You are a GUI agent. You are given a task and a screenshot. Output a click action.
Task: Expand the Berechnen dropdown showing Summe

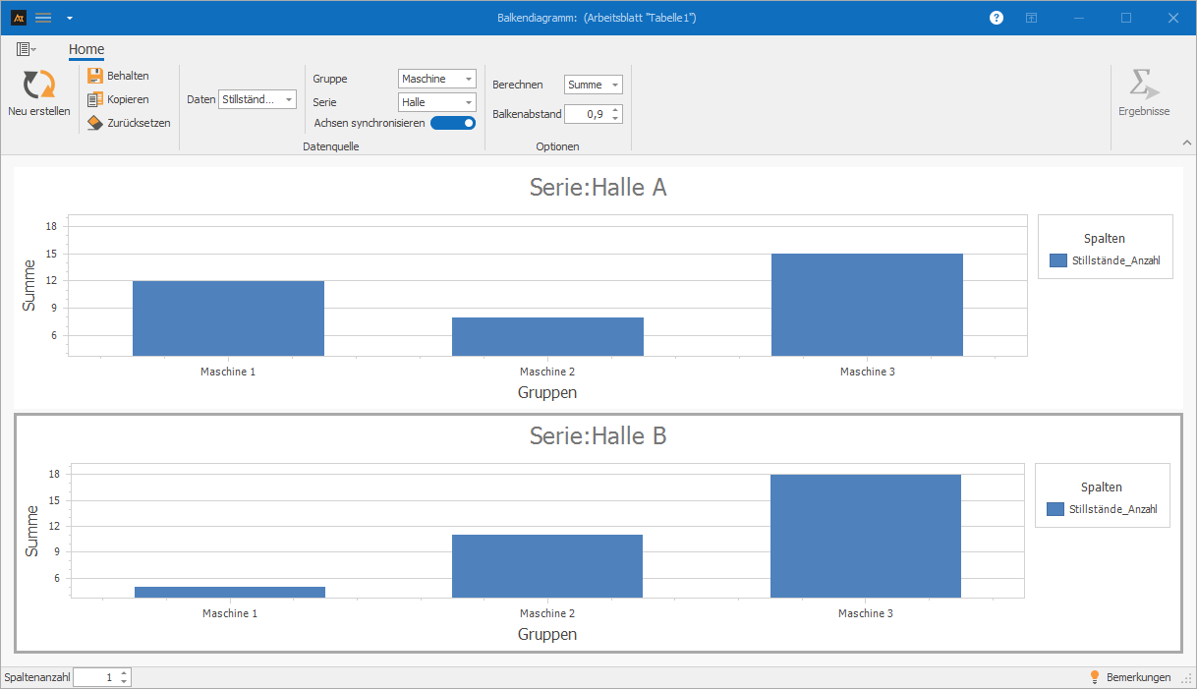pyautogui.click(x=593, y=85)
